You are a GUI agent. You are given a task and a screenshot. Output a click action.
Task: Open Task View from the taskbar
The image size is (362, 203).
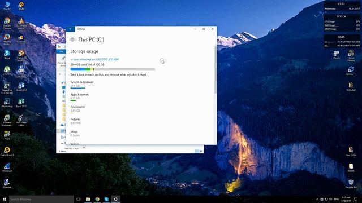click(79, 199)
